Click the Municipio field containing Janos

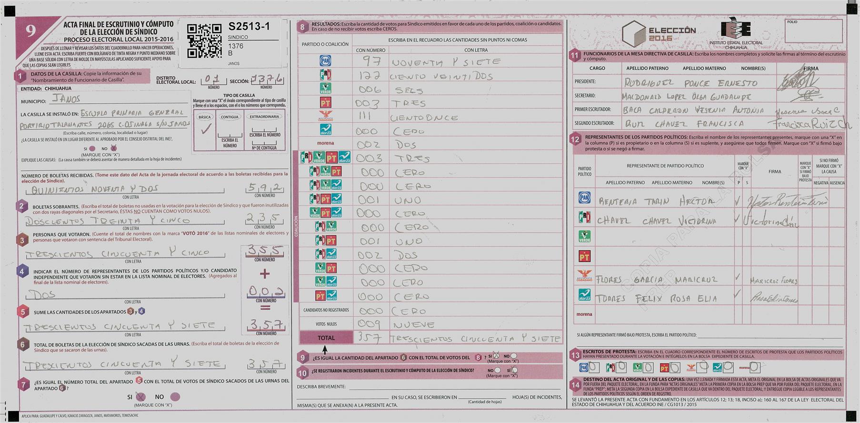[x=119, y=99]
